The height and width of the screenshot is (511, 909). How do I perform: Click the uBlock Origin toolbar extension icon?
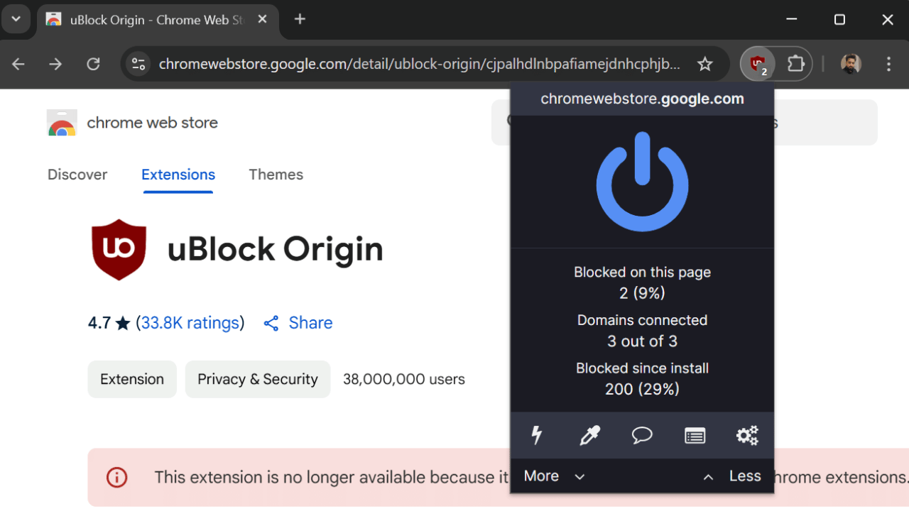[x=758, y=65]
